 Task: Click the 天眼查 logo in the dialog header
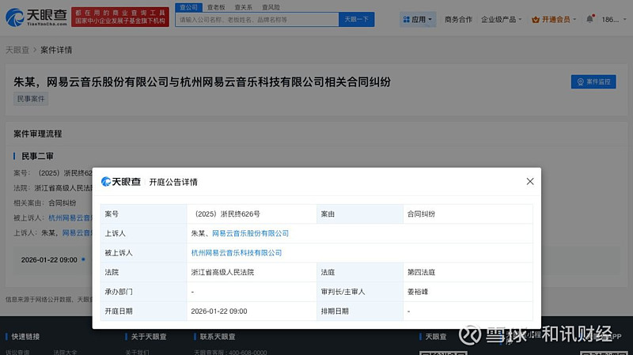121,182
